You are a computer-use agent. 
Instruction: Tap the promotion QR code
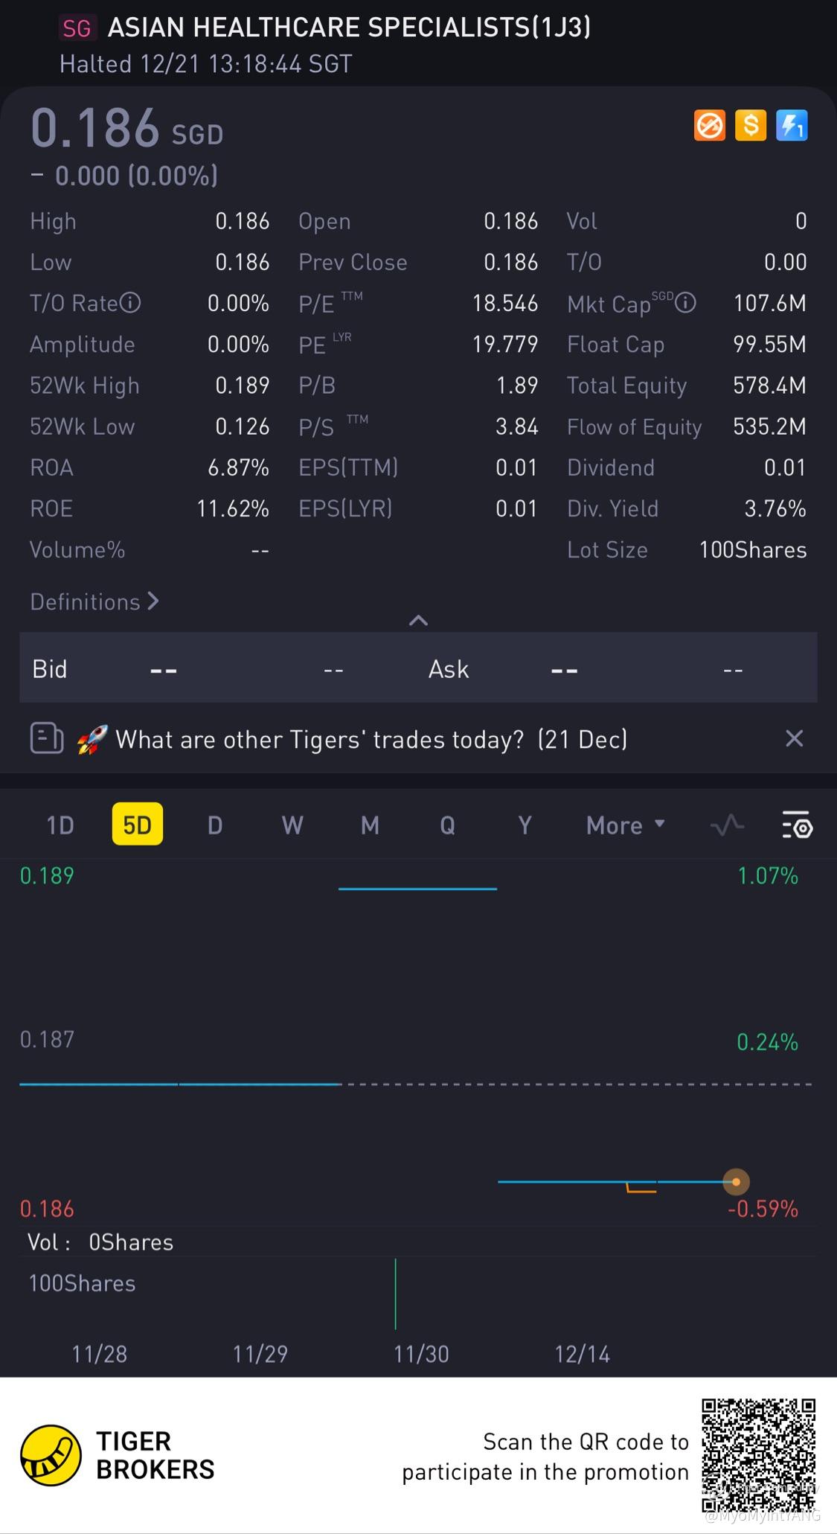coord(759,1454)
